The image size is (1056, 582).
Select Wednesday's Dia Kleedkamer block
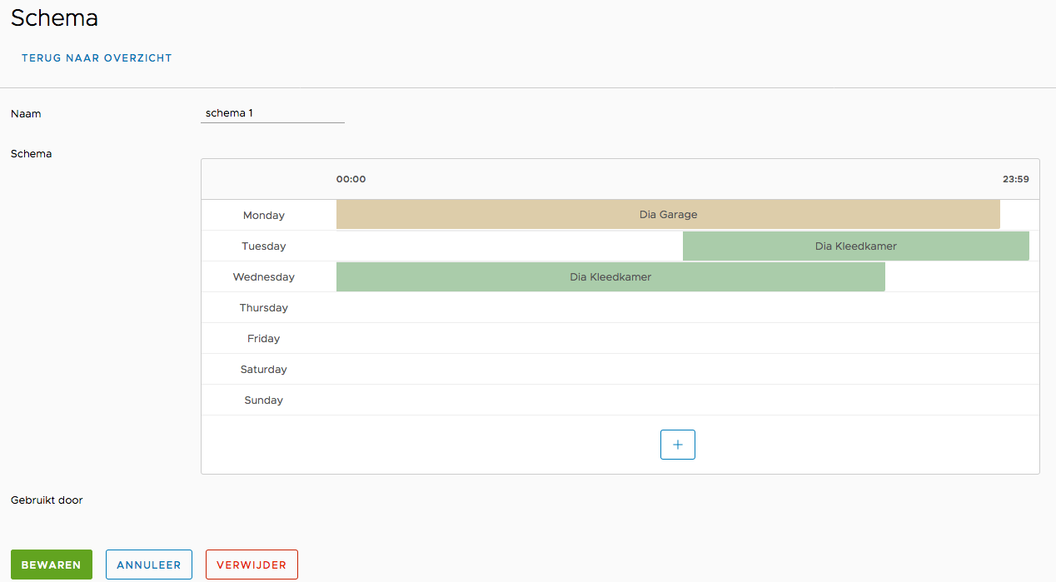pyautogui.click(x=610, y=277)
